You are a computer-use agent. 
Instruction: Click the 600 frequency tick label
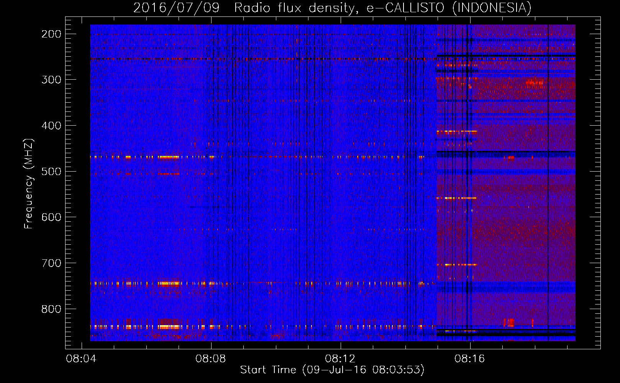tap(51, 217)
